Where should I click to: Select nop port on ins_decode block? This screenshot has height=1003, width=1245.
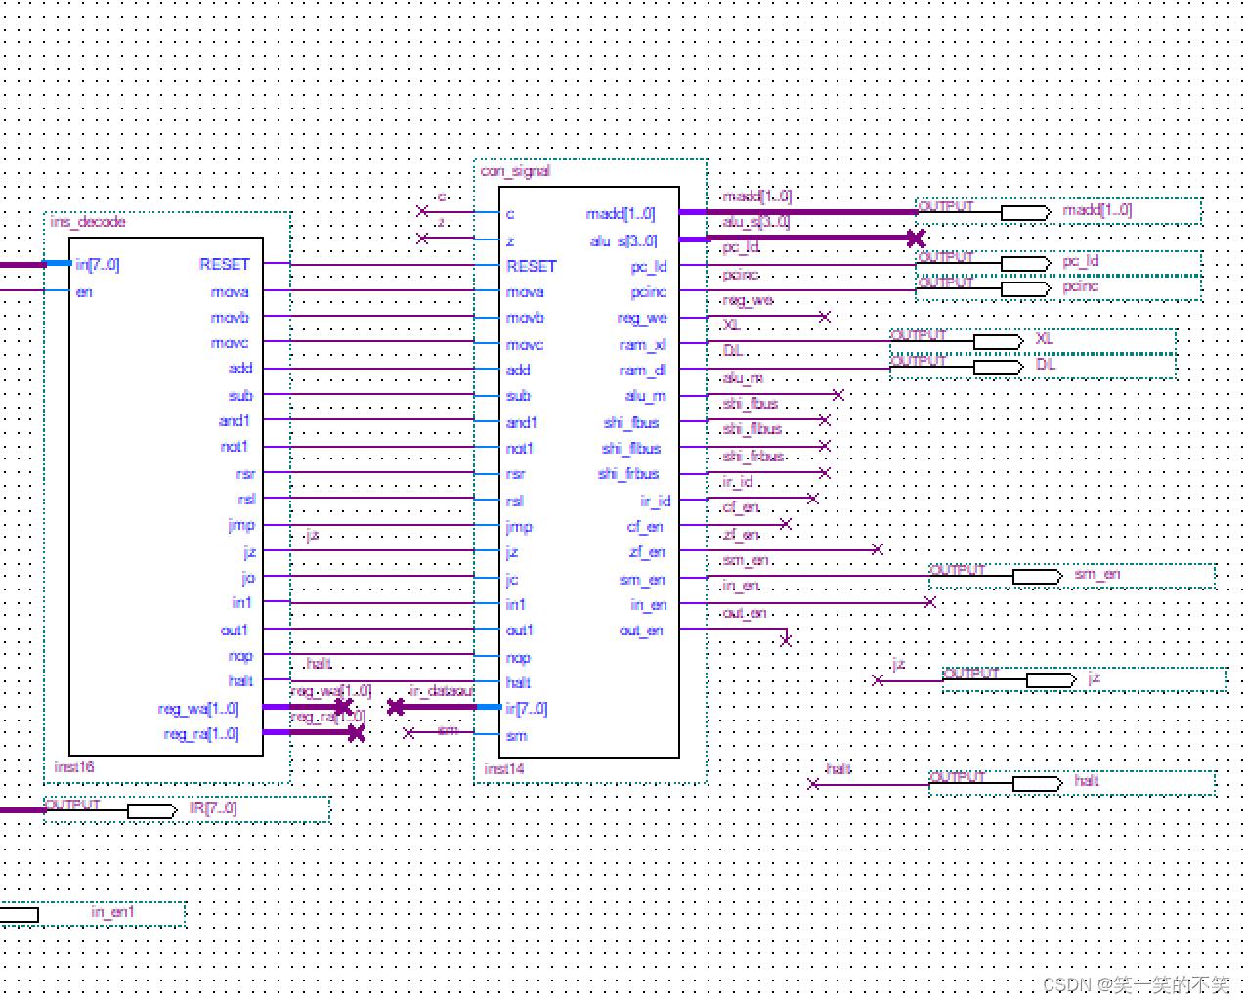pos(240,656)
